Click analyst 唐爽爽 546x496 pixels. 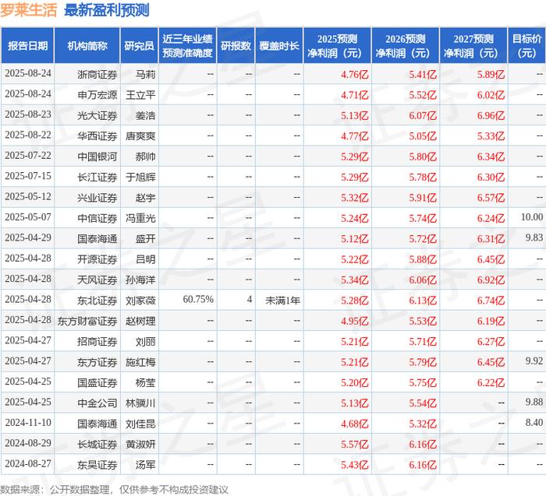pos(140,136)
